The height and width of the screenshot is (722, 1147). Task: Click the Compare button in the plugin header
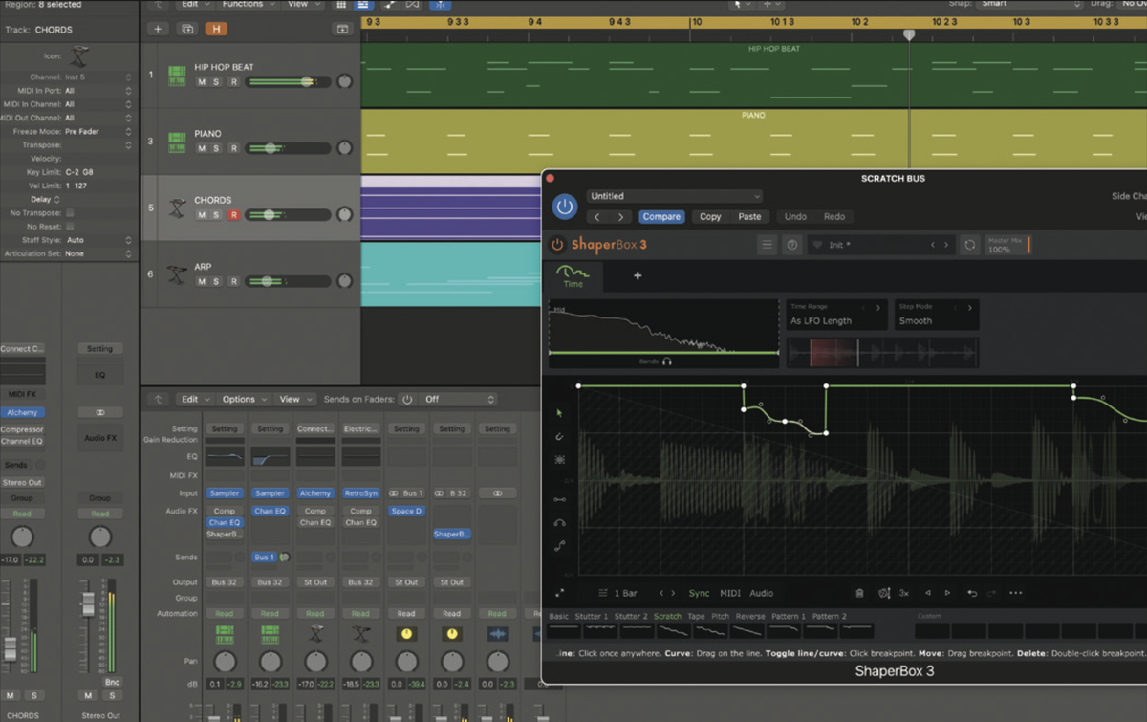point(661,216)
